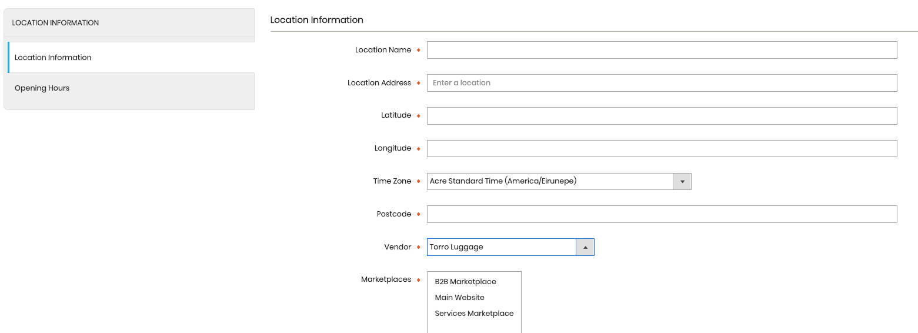
Task: Click the Location Address input box
Action: tap(662, 83)
